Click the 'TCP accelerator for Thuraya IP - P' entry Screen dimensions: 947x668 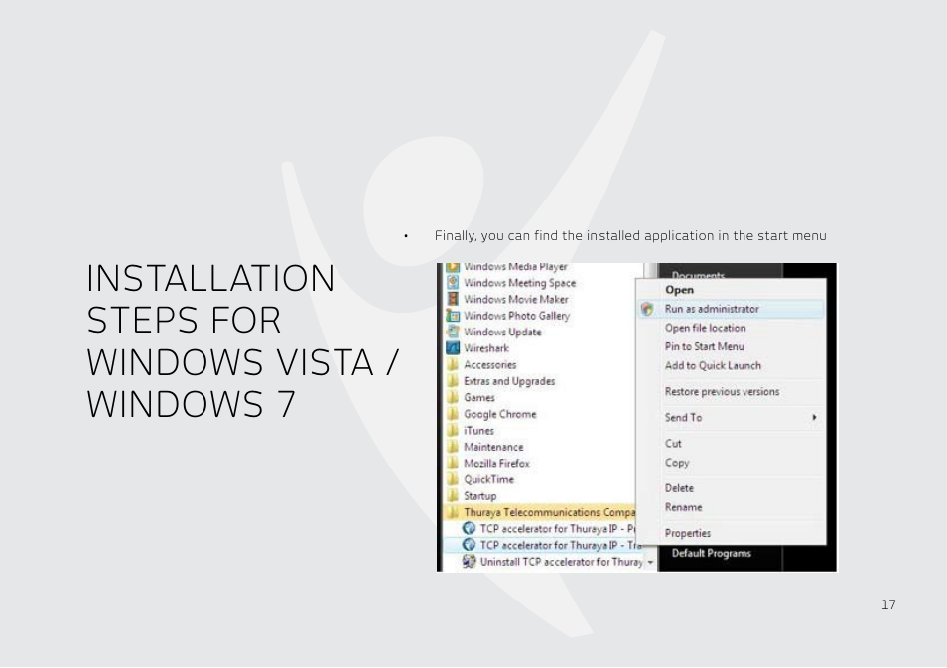pyautogui.click(x=558, y=528)
